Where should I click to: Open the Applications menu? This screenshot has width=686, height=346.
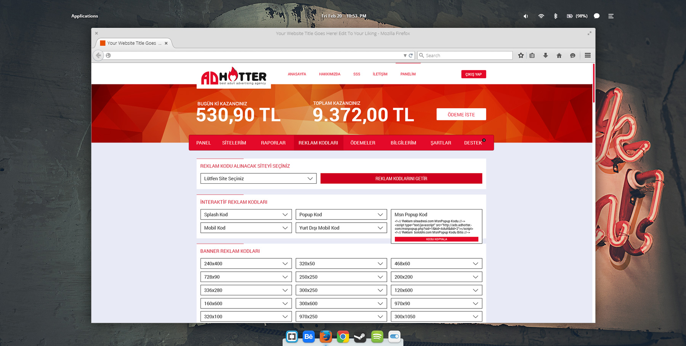pyautogui.click(x=85, y=16)
